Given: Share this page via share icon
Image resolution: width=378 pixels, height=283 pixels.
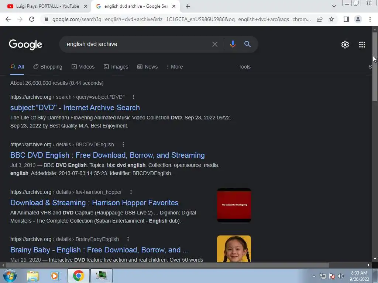Looking at the screenshot, I should [320, 19].
